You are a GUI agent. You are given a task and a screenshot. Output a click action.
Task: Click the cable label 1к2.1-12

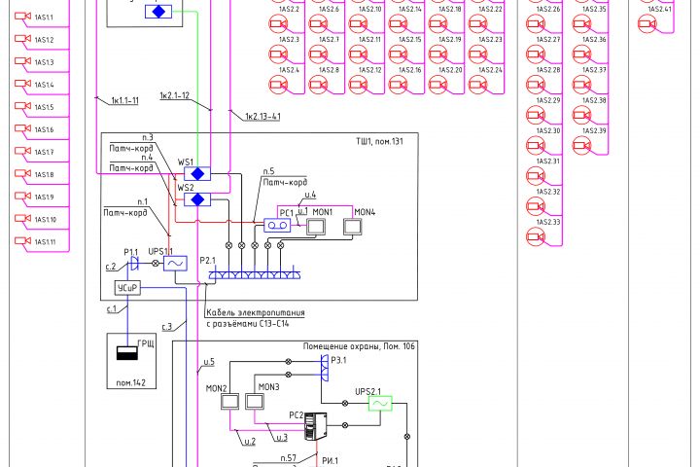pos(175,95)
